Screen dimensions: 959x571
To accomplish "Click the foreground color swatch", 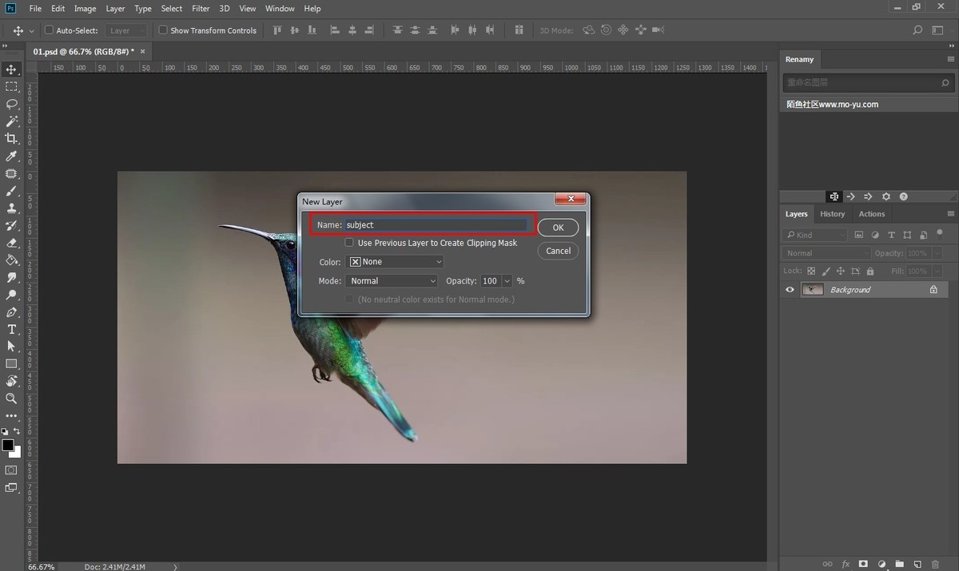I will point(7,445).
